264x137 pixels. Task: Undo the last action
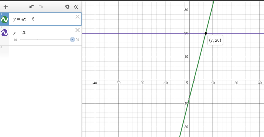tap(32, 6)
